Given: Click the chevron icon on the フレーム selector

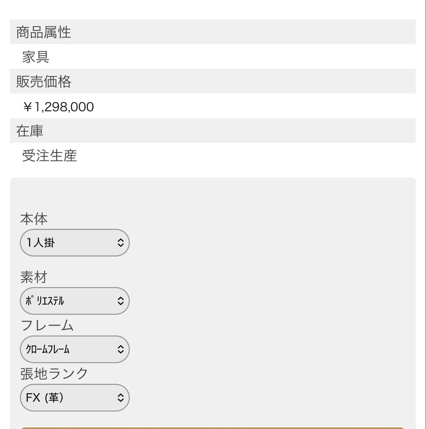Looking at the screenshot, I should 121,350.
